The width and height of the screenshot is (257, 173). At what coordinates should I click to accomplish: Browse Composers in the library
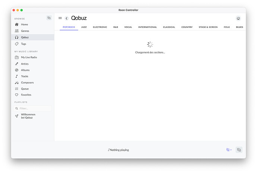(x=33, y=83)
